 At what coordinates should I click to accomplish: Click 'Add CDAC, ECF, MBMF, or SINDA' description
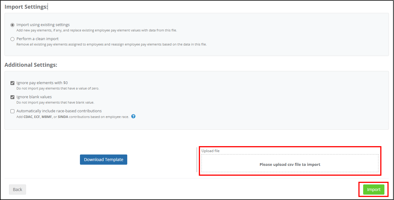pos(73,117)
